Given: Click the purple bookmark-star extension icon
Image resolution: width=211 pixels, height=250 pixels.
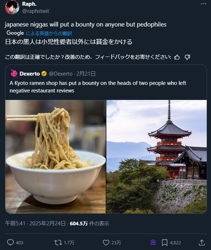Looking at the screenshot, I should (x=153, y=243).
